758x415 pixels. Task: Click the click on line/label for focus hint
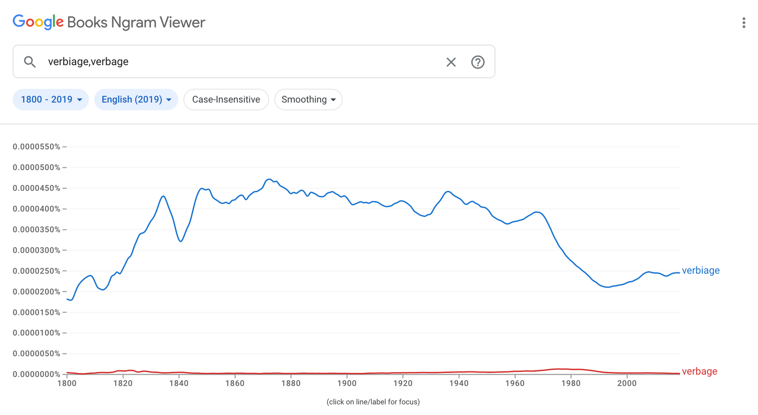tap(373, 402)
